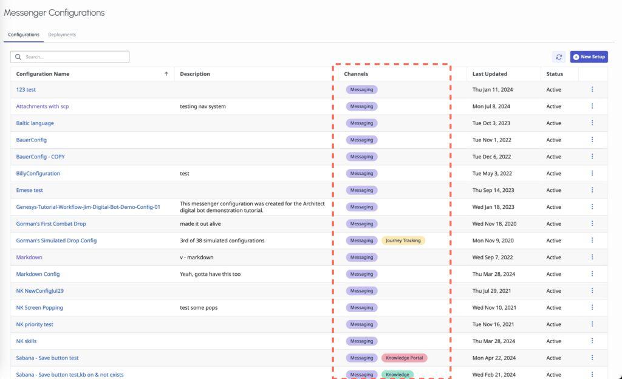
Task: Sort the table by Last Updated column
Action: (490, 73)
